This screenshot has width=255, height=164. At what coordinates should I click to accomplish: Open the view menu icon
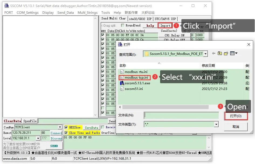(234, 54)
